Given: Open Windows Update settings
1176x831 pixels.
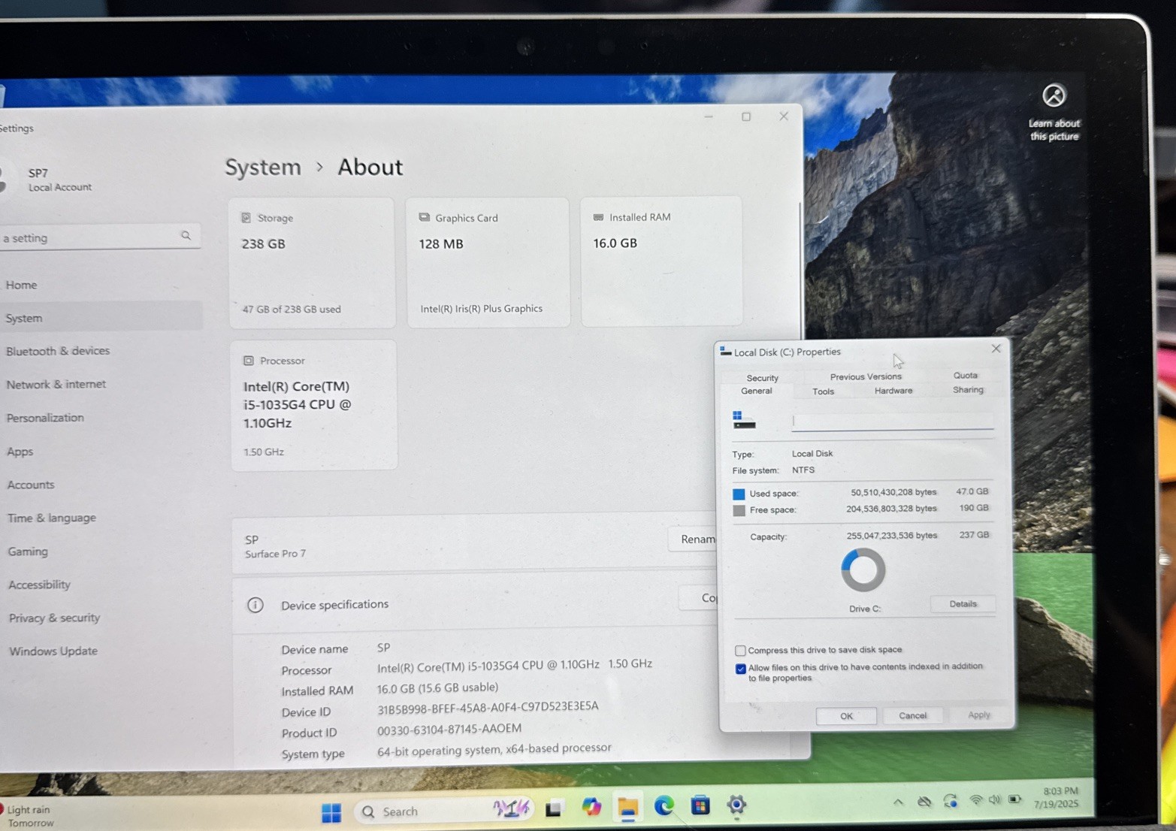Looking at the screenshot, I should coord(53,651).
